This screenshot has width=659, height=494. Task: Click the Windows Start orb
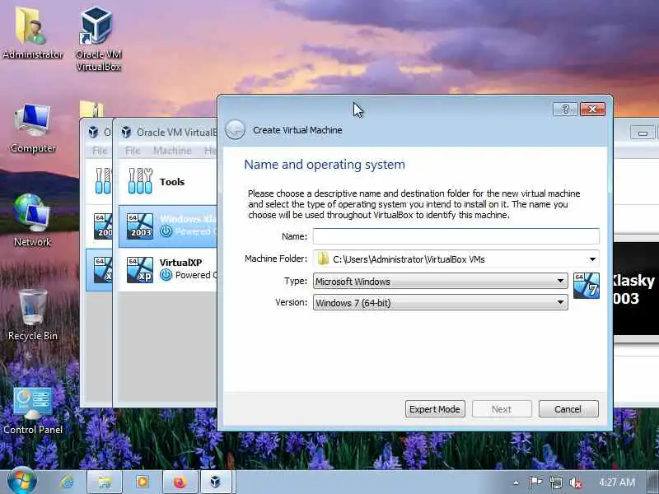coord(22,482)
